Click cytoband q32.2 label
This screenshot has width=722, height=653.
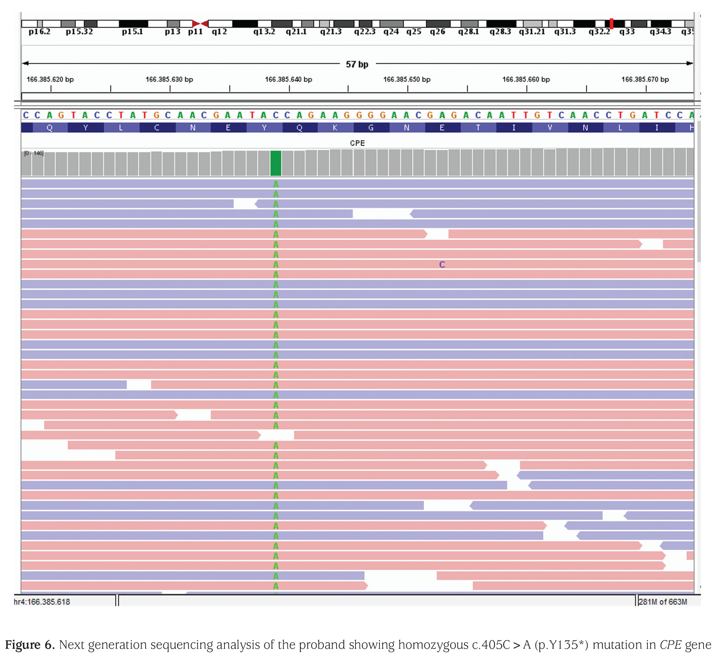coord(600,32)
